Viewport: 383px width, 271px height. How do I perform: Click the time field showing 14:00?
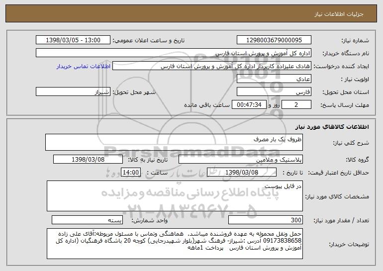[131, 172]
